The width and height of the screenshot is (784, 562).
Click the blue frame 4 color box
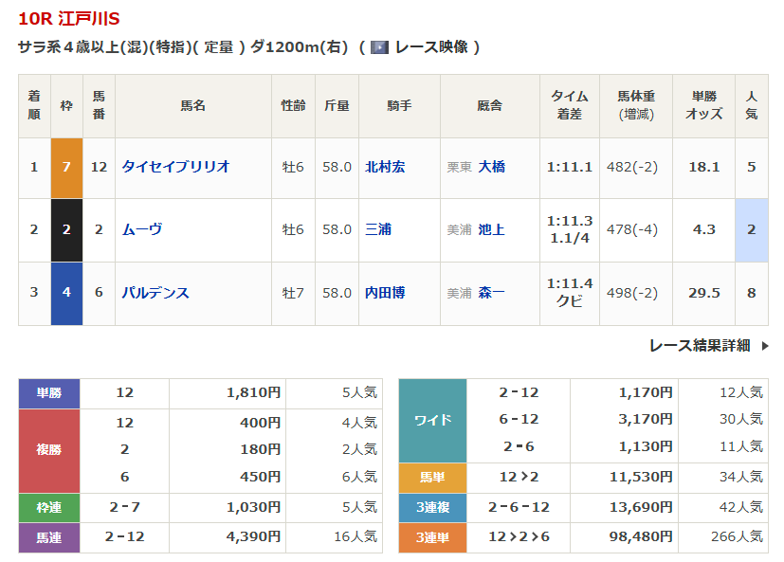coord(66,293)
